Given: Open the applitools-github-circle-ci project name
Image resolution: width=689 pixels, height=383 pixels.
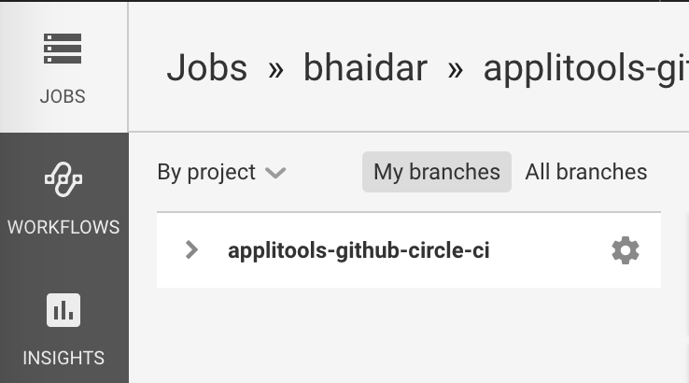Looking at the screenshot, I should pos(359,250).
